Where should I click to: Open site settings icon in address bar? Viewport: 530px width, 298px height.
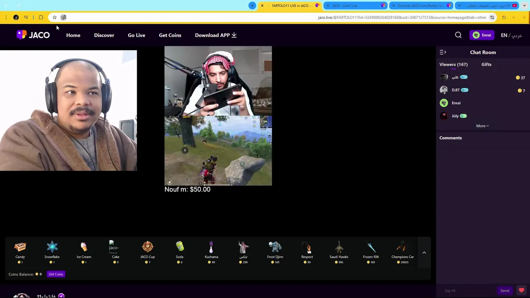click(492, 17)
